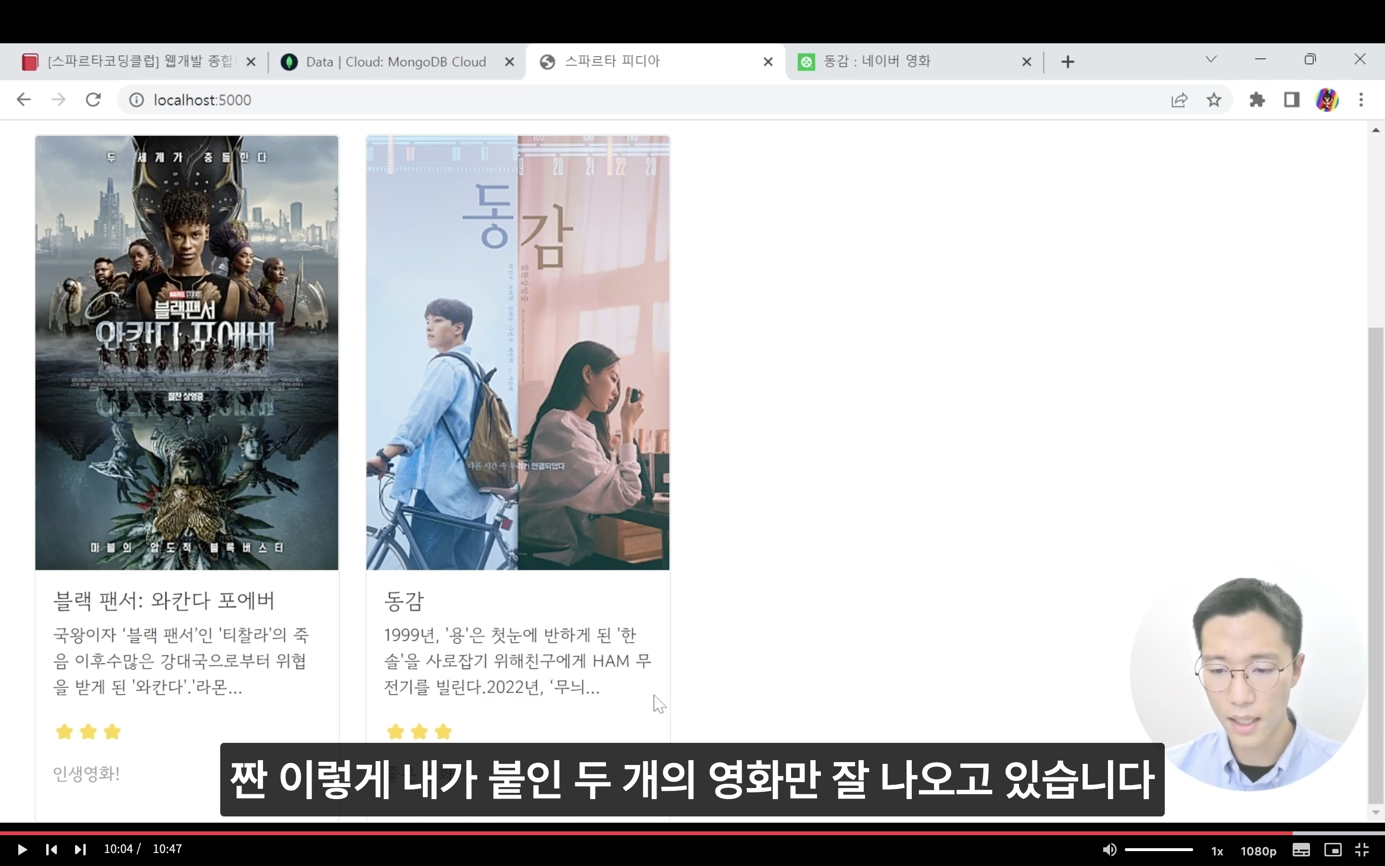Go forward to the next page
Screen dimensions: 1385x866
click(58, 100)
